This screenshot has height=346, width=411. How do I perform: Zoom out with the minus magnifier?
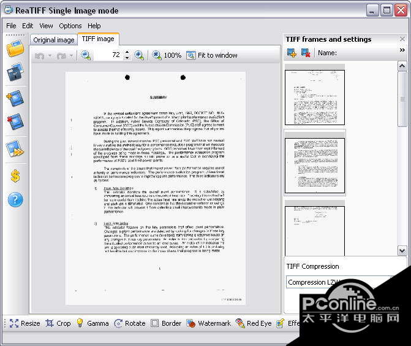click(x=86, y=55)
